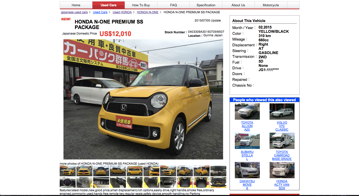Click the '2015/07/05 Update' date text
The height and width of the screenshot is (196, 359).
point(208,21)
